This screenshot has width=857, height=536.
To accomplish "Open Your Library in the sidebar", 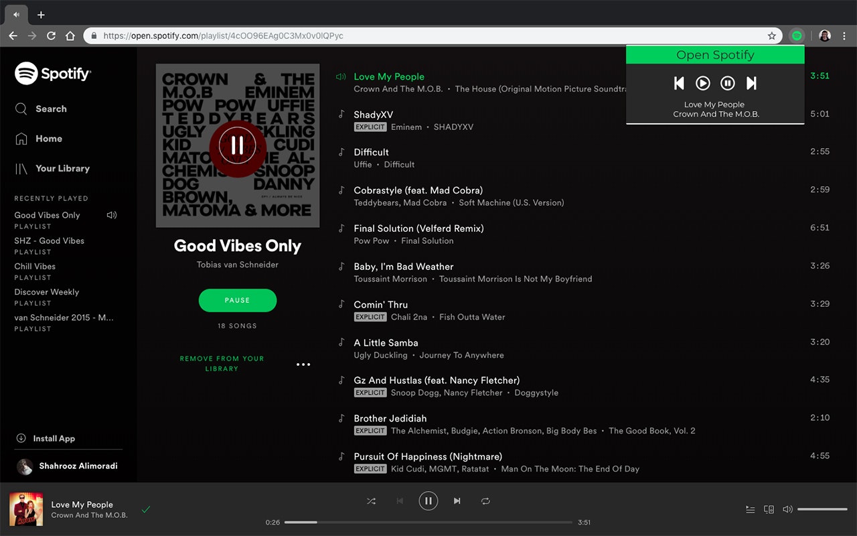I will (x=52, y=168).
